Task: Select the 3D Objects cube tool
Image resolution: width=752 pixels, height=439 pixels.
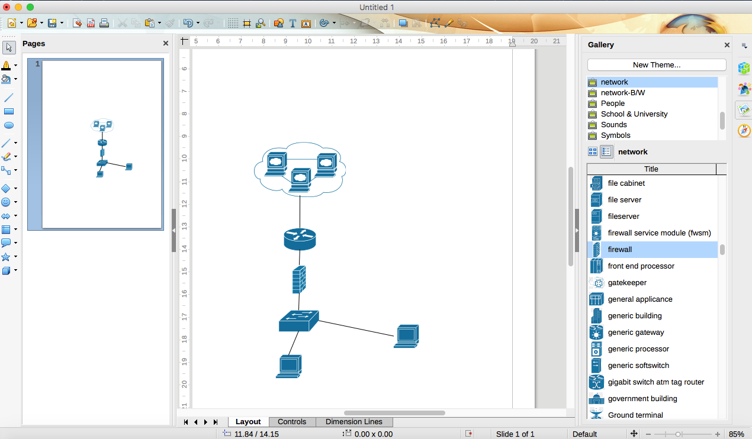Action: click(x=7, y=270)
